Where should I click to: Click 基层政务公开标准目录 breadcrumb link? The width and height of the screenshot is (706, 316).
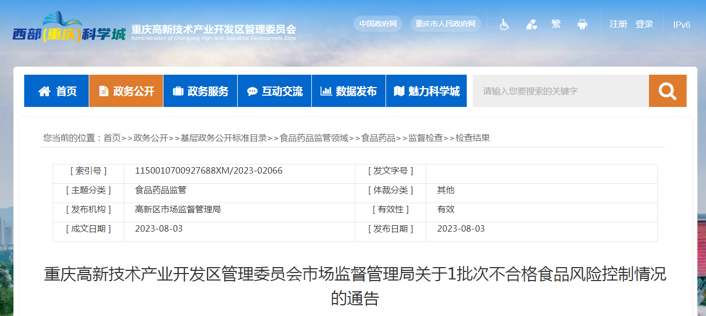(x=224, y=138)
